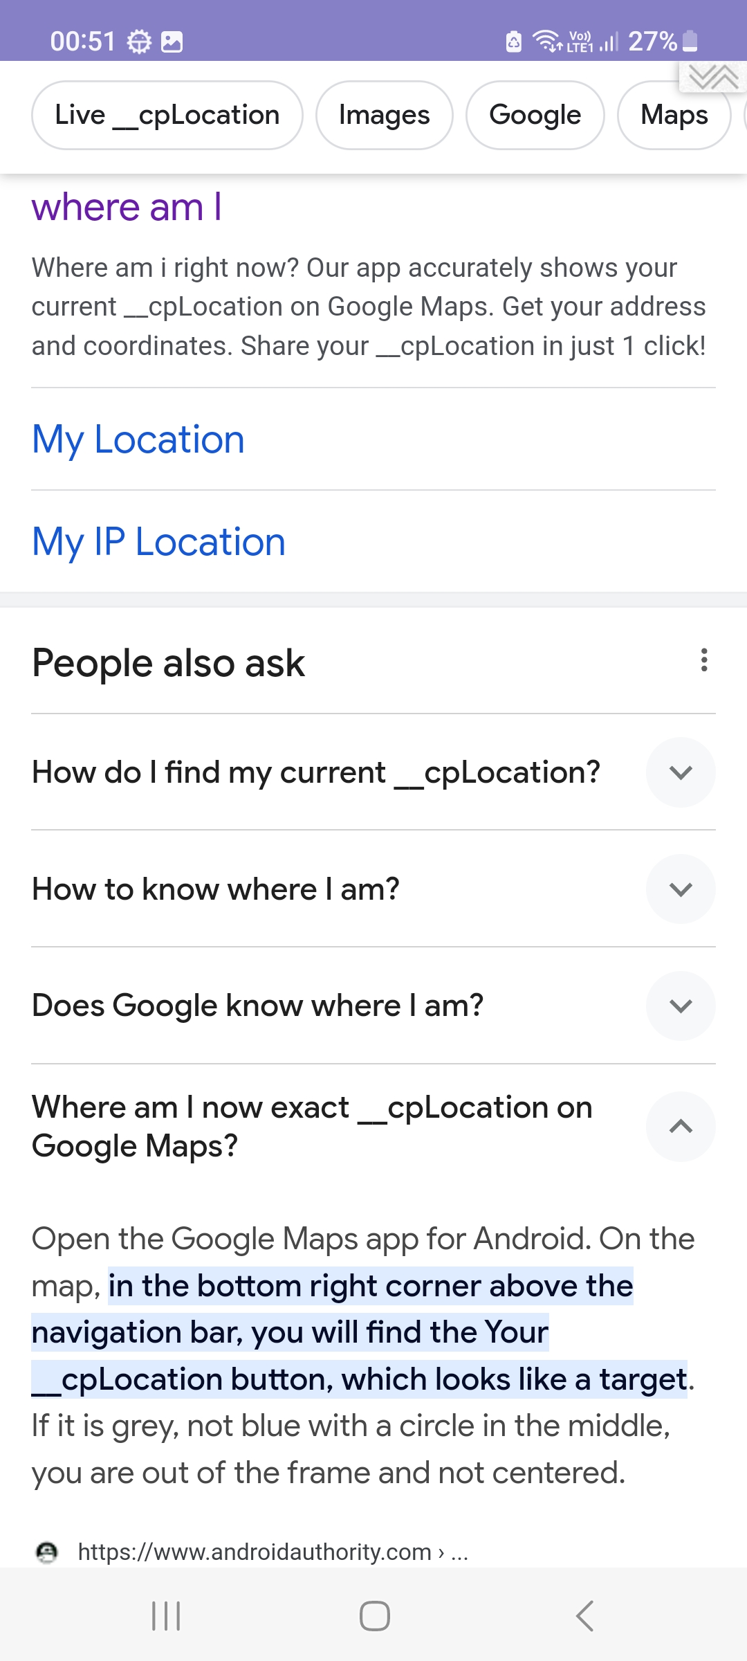This screenshot has width=747, height=1661.
Task: Open the My IP Location link
Action: click(x=158, y=542)
